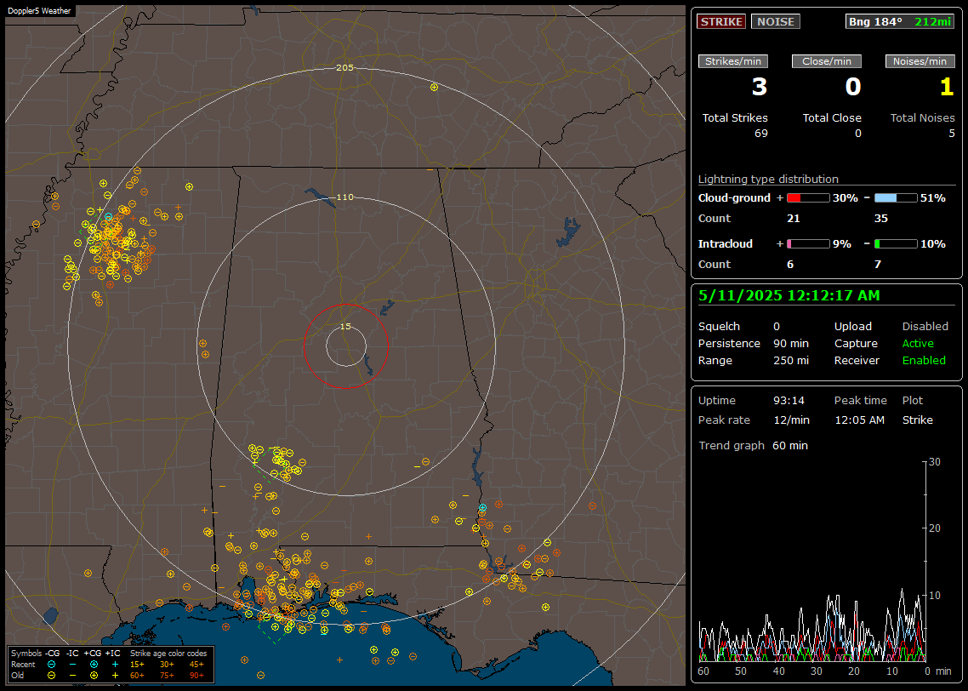
Task: Click the yellow Noises/min value 1
Action: pos(947,87)
